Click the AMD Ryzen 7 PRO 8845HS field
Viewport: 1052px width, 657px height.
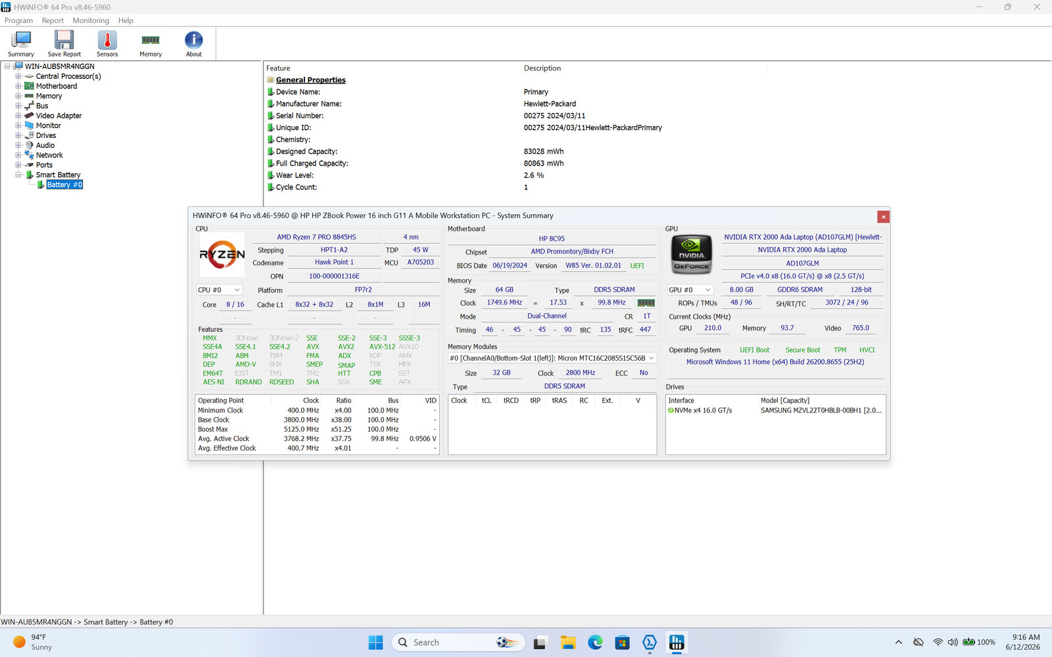coord(316,237)
